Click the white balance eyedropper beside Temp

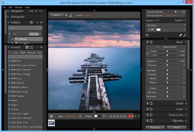click(x=148, y=53)
